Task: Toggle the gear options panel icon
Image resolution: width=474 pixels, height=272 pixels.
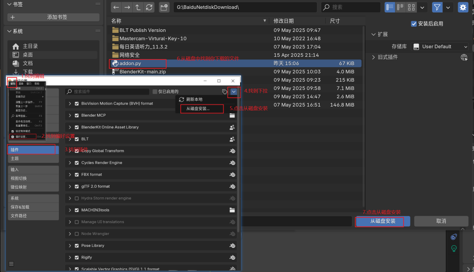Action: tap(463, 7)
